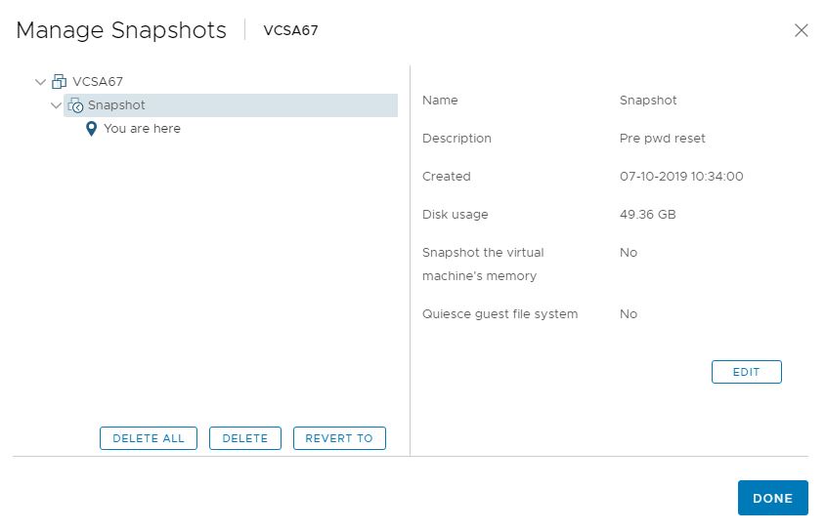Click the VCSA67 virtual machine icon

[x=59, y=82]
